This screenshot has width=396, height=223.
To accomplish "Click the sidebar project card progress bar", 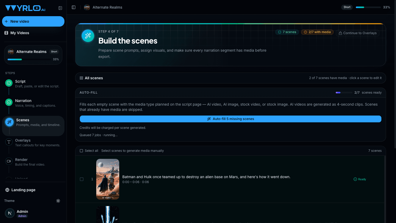I will coord(29,59).
